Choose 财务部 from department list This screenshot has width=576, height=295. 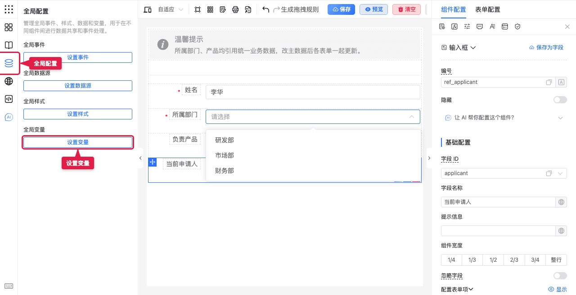pyautogui.click(x=313, y=171)
